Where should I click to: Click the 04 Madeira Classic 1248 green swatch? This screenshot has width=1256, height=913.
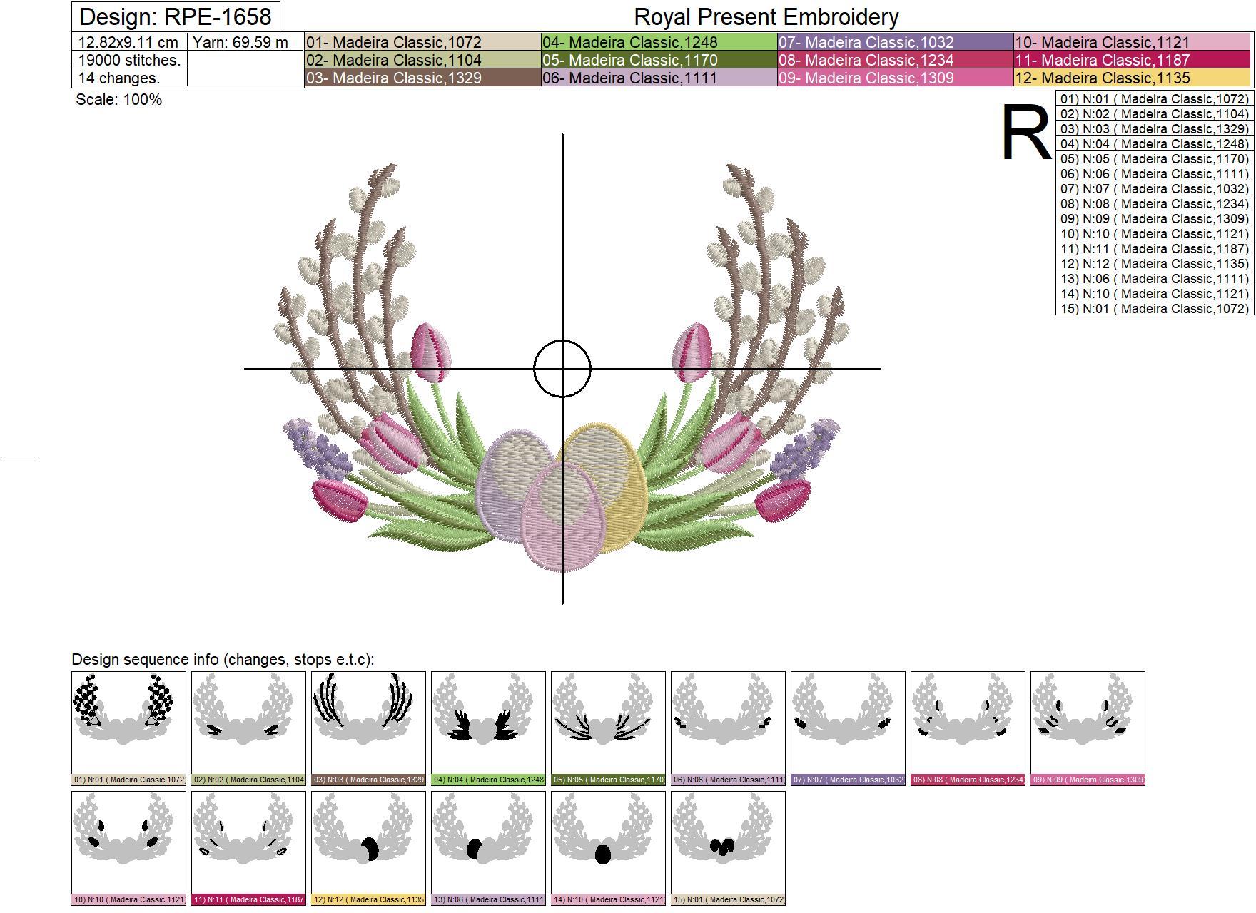[x=659, y=42]
